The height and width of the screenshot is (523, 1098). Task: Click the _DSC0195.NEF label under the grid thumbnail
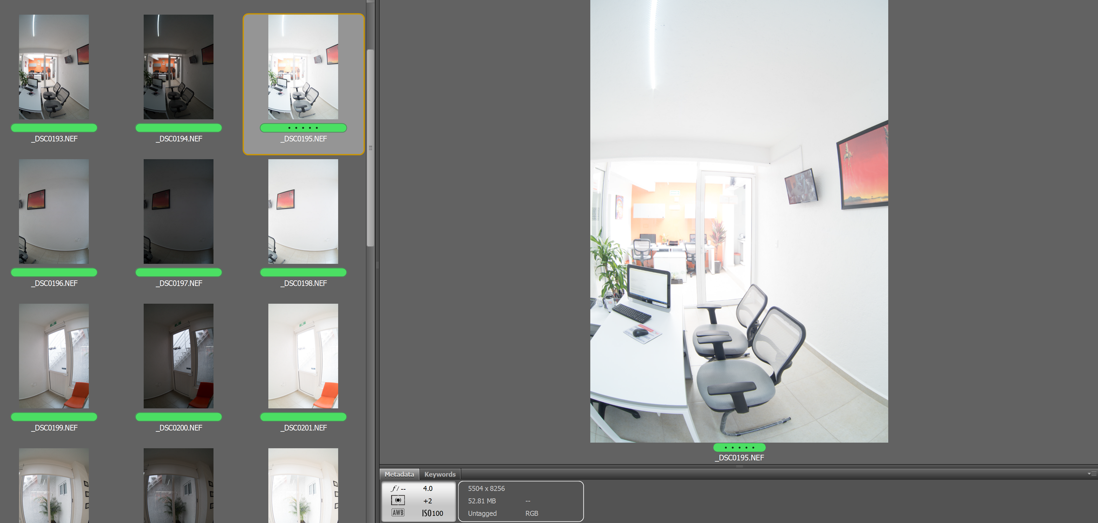[x=304, y=139]
